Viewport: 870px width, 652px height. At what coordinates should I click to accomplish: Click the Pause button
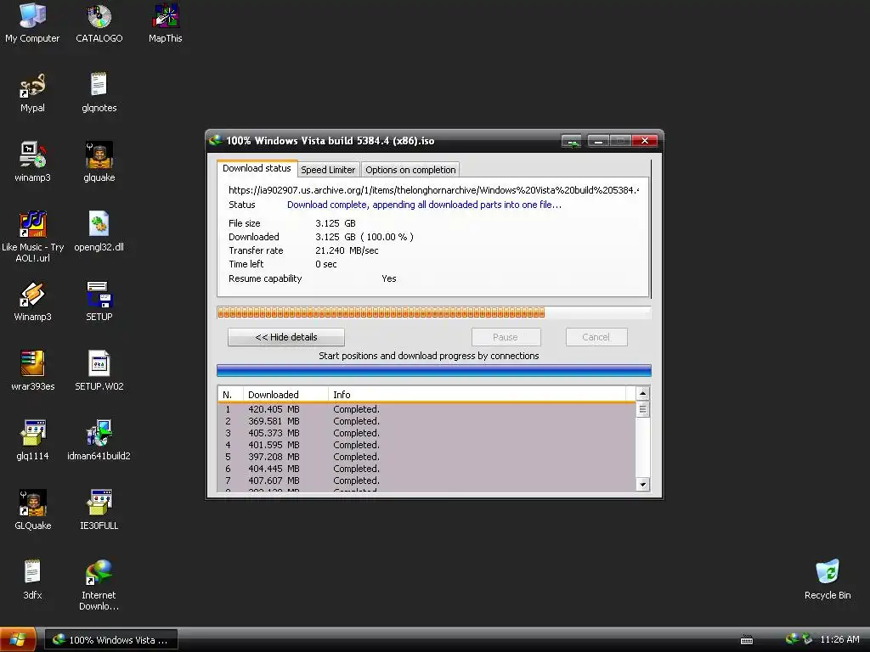(506, 337)
